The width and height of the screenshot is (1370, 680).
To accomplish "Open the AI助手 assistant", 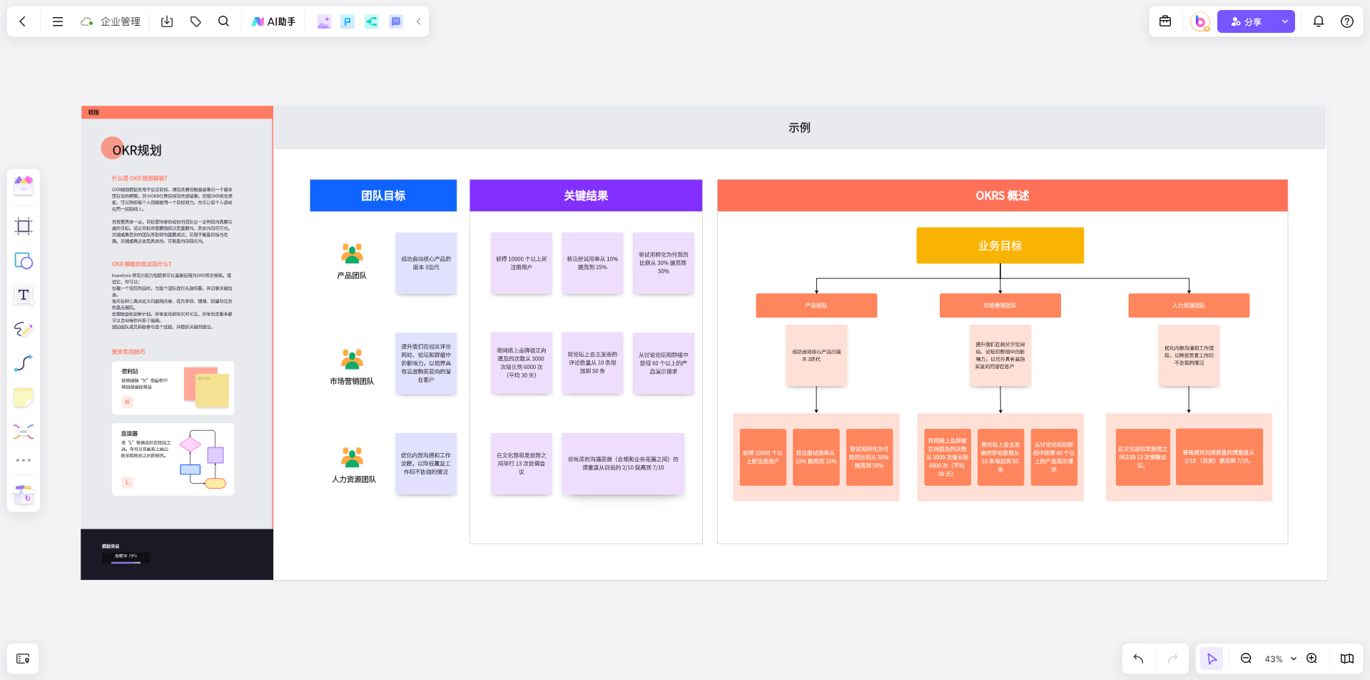I will click(273, 21).
